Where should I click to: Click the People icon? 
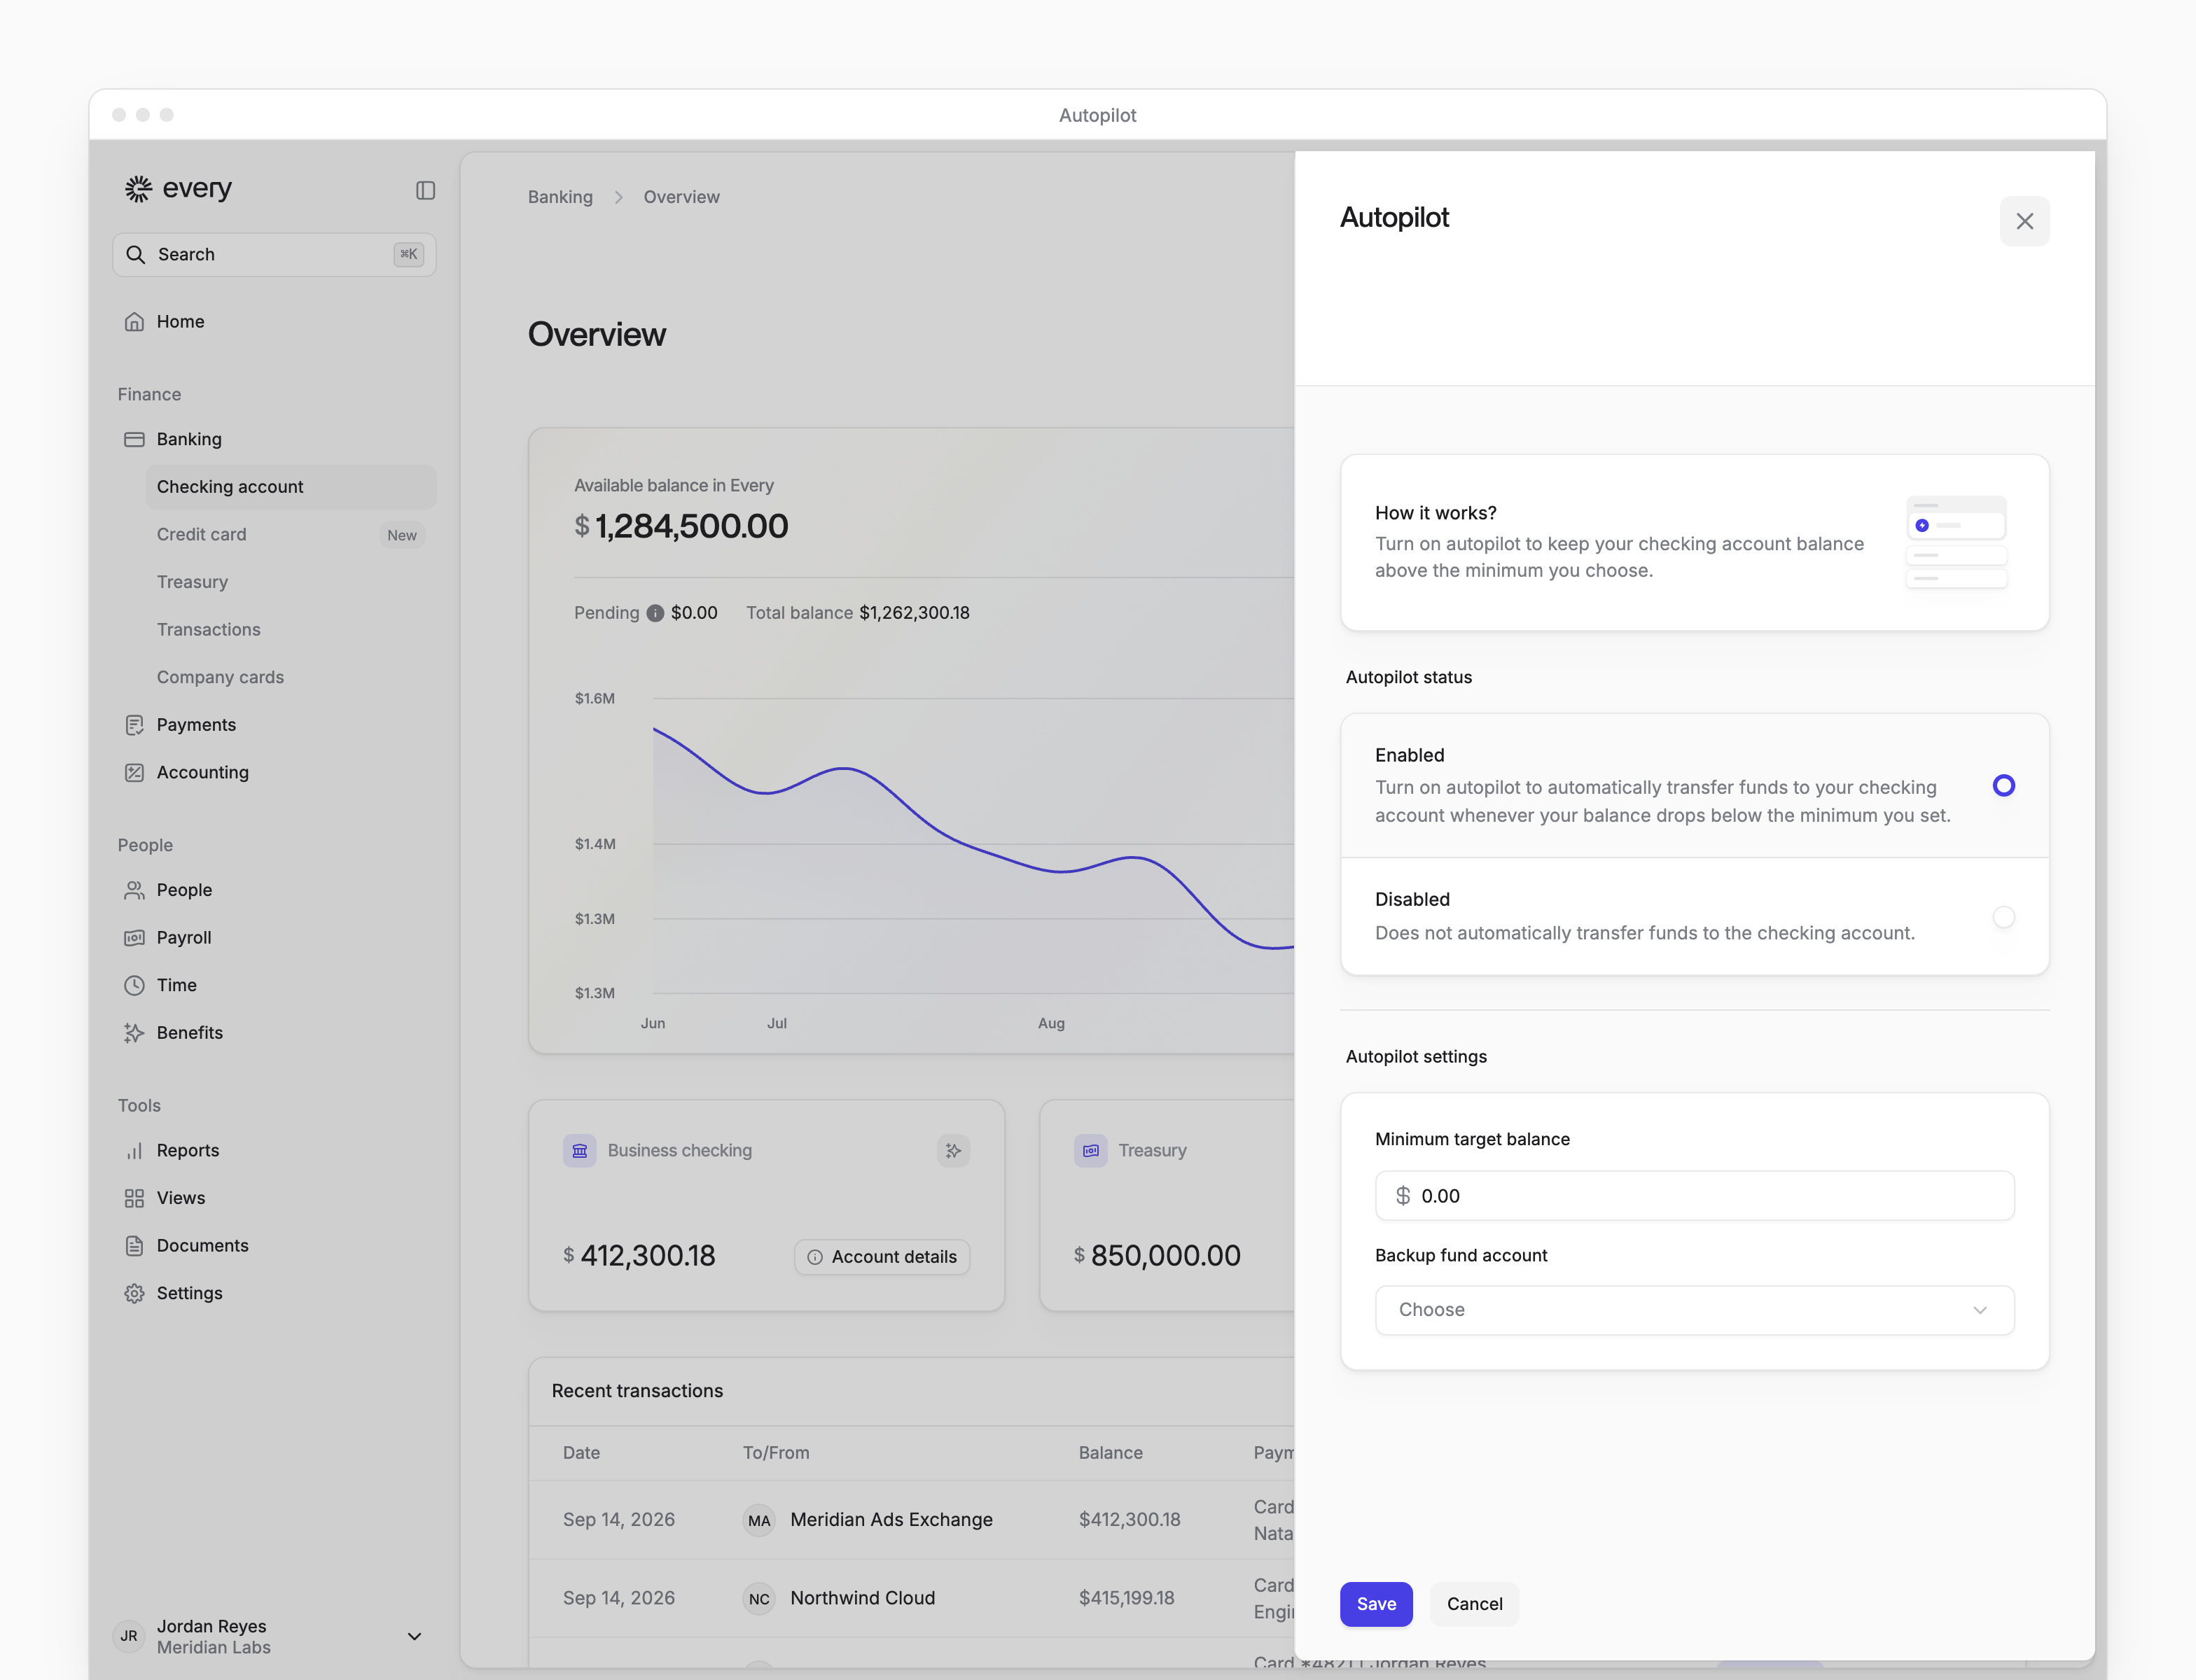pyautogui.click(x=134, y=890)
